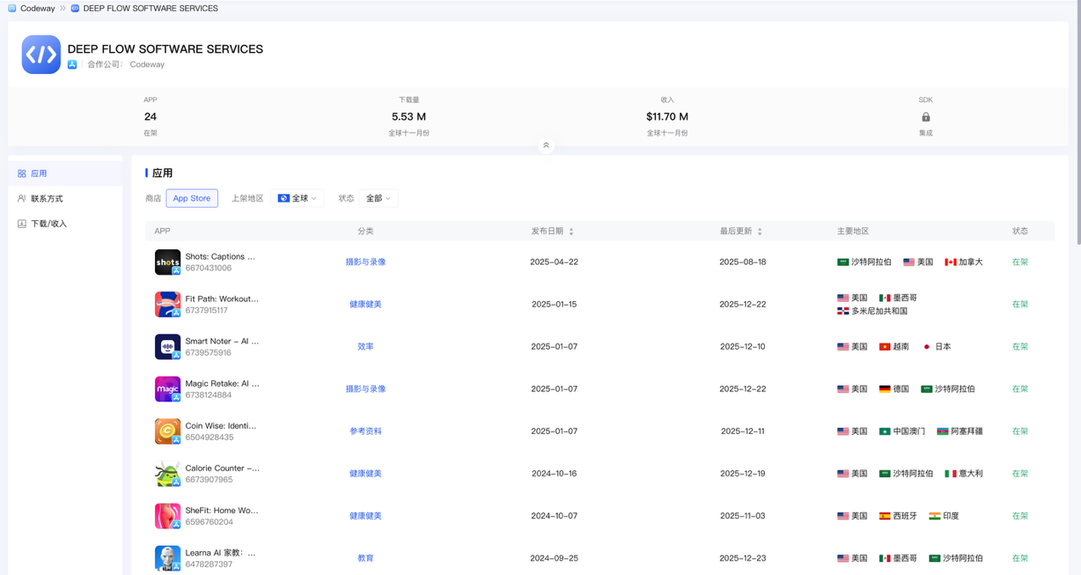Open the 上架地区 全球 dropdown
The height and width of the screenshot is (575, 1081).
coord(298,197)
